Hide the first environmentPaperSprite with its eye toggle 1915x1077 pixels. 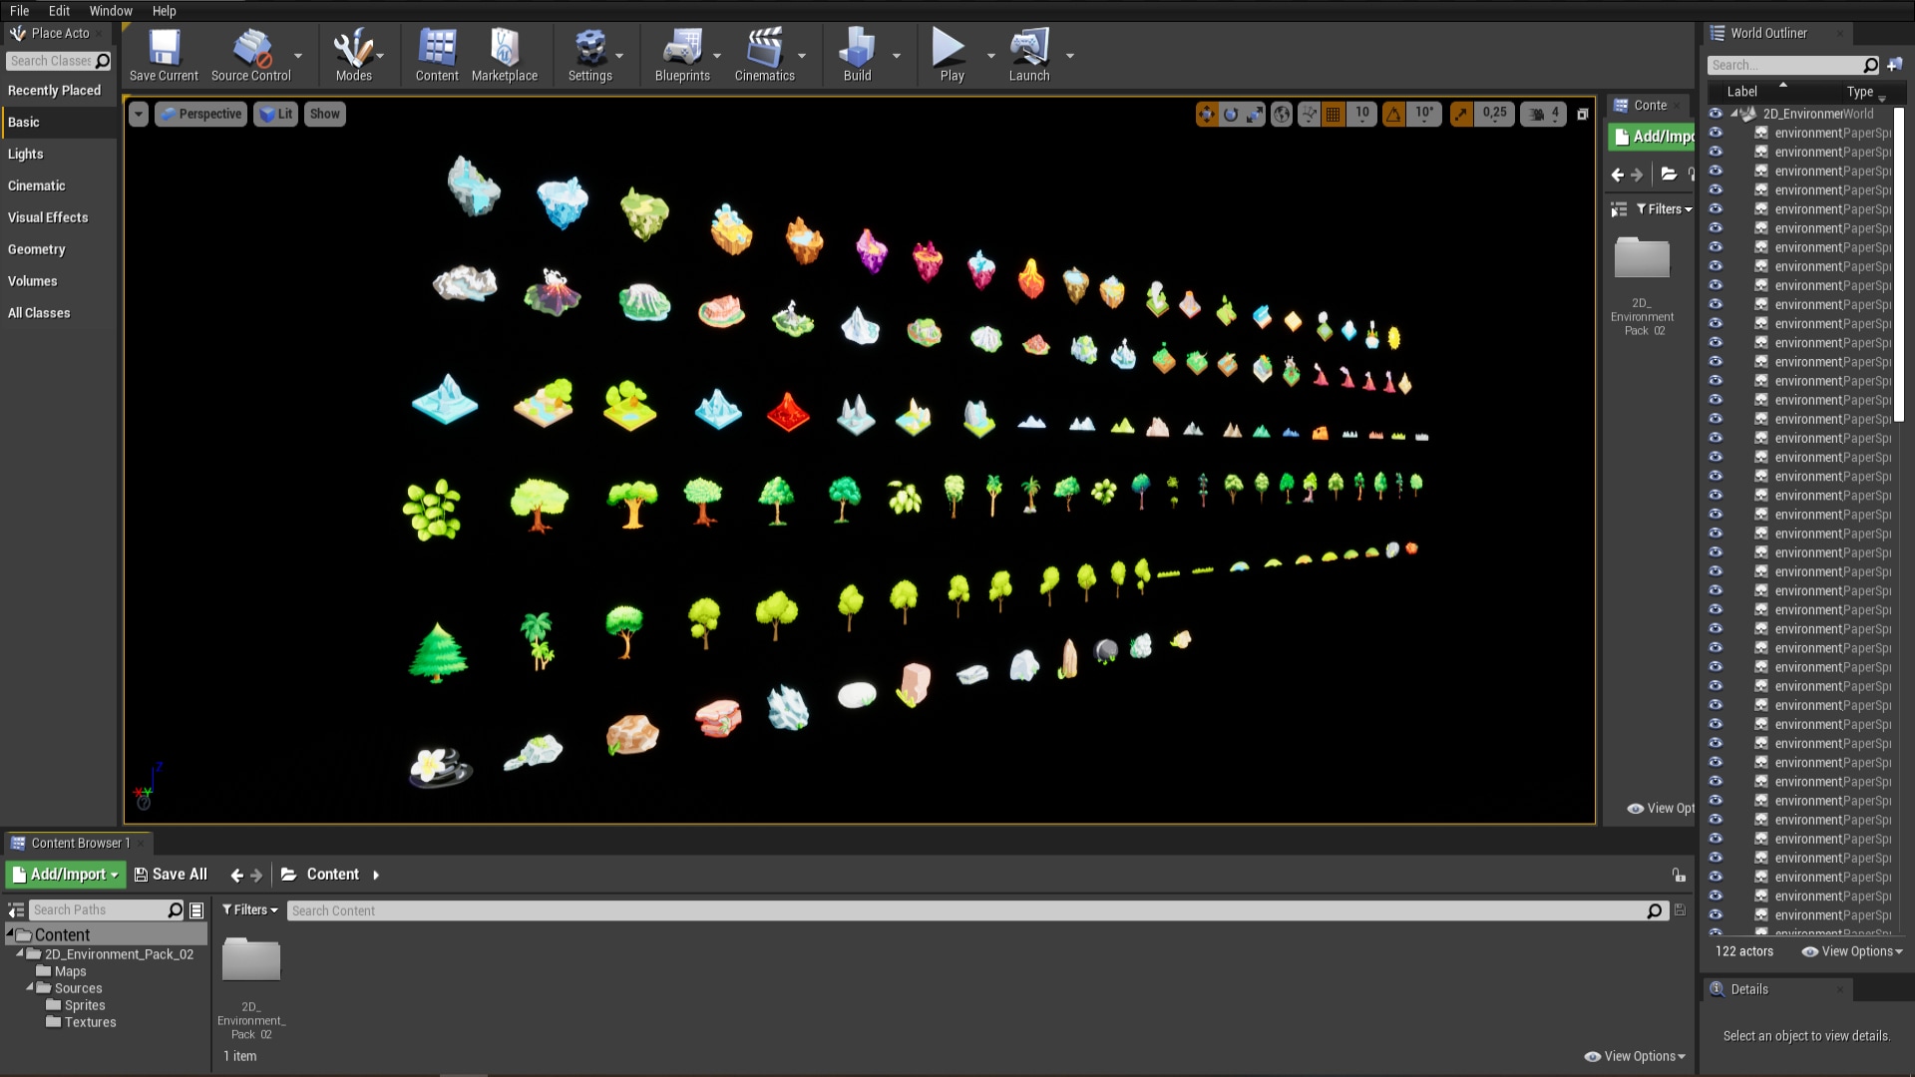(x=1716, y=133)
